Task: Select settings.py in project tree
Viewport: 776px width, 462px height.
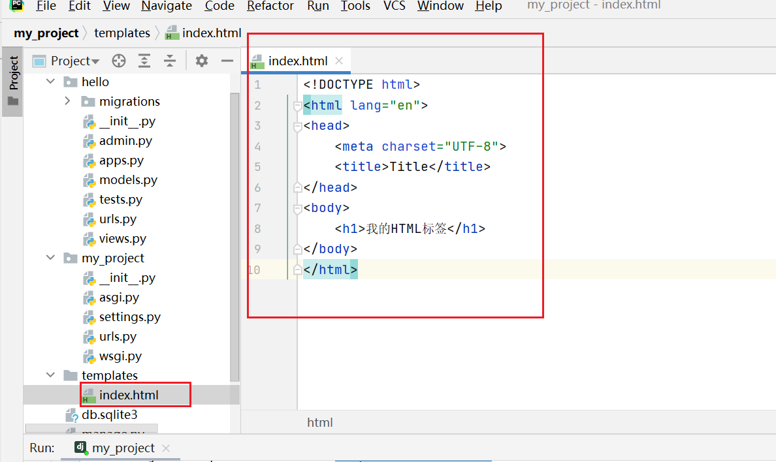Action: (130, 316)
